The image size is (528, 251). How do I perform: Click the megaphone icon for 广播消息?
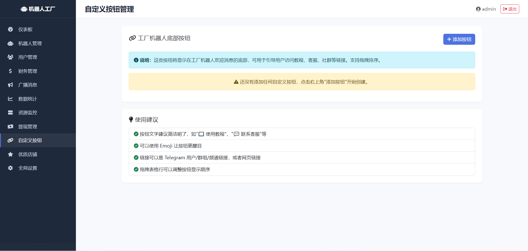tap(10, 85)
